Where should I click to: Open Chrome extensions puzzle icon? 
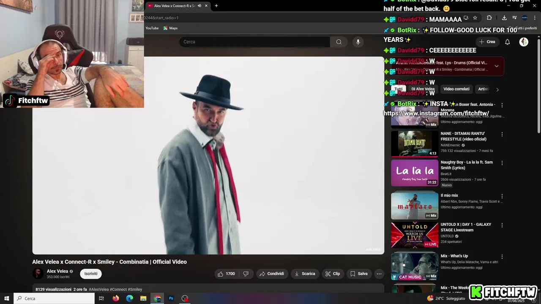pyautogui.click(x=489, y=18)
